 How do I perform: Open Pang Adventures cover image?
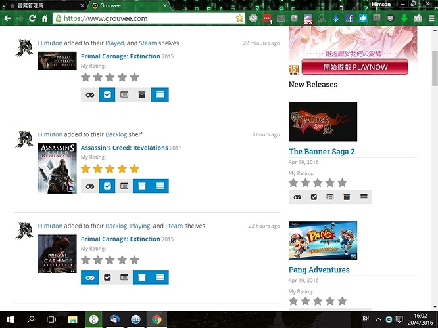pos(323,240)
